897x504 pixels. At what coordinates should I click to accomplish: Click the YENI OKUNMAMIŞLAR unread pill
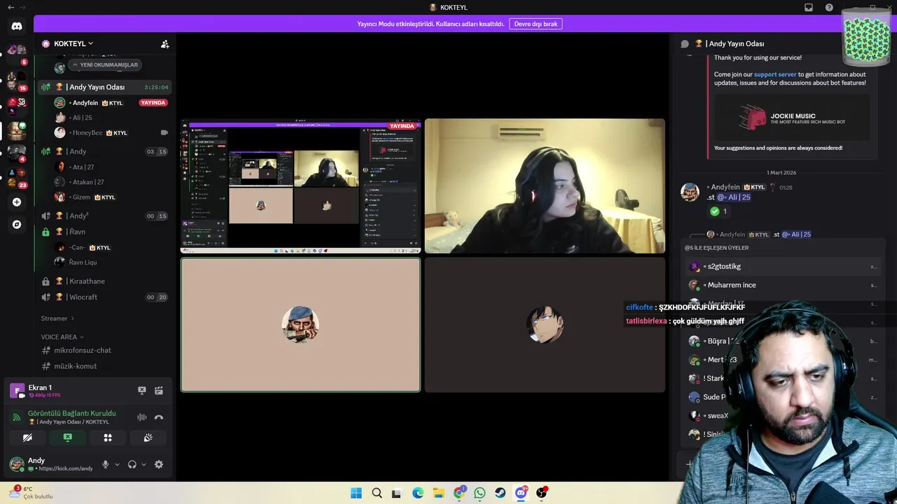point(105,64)
